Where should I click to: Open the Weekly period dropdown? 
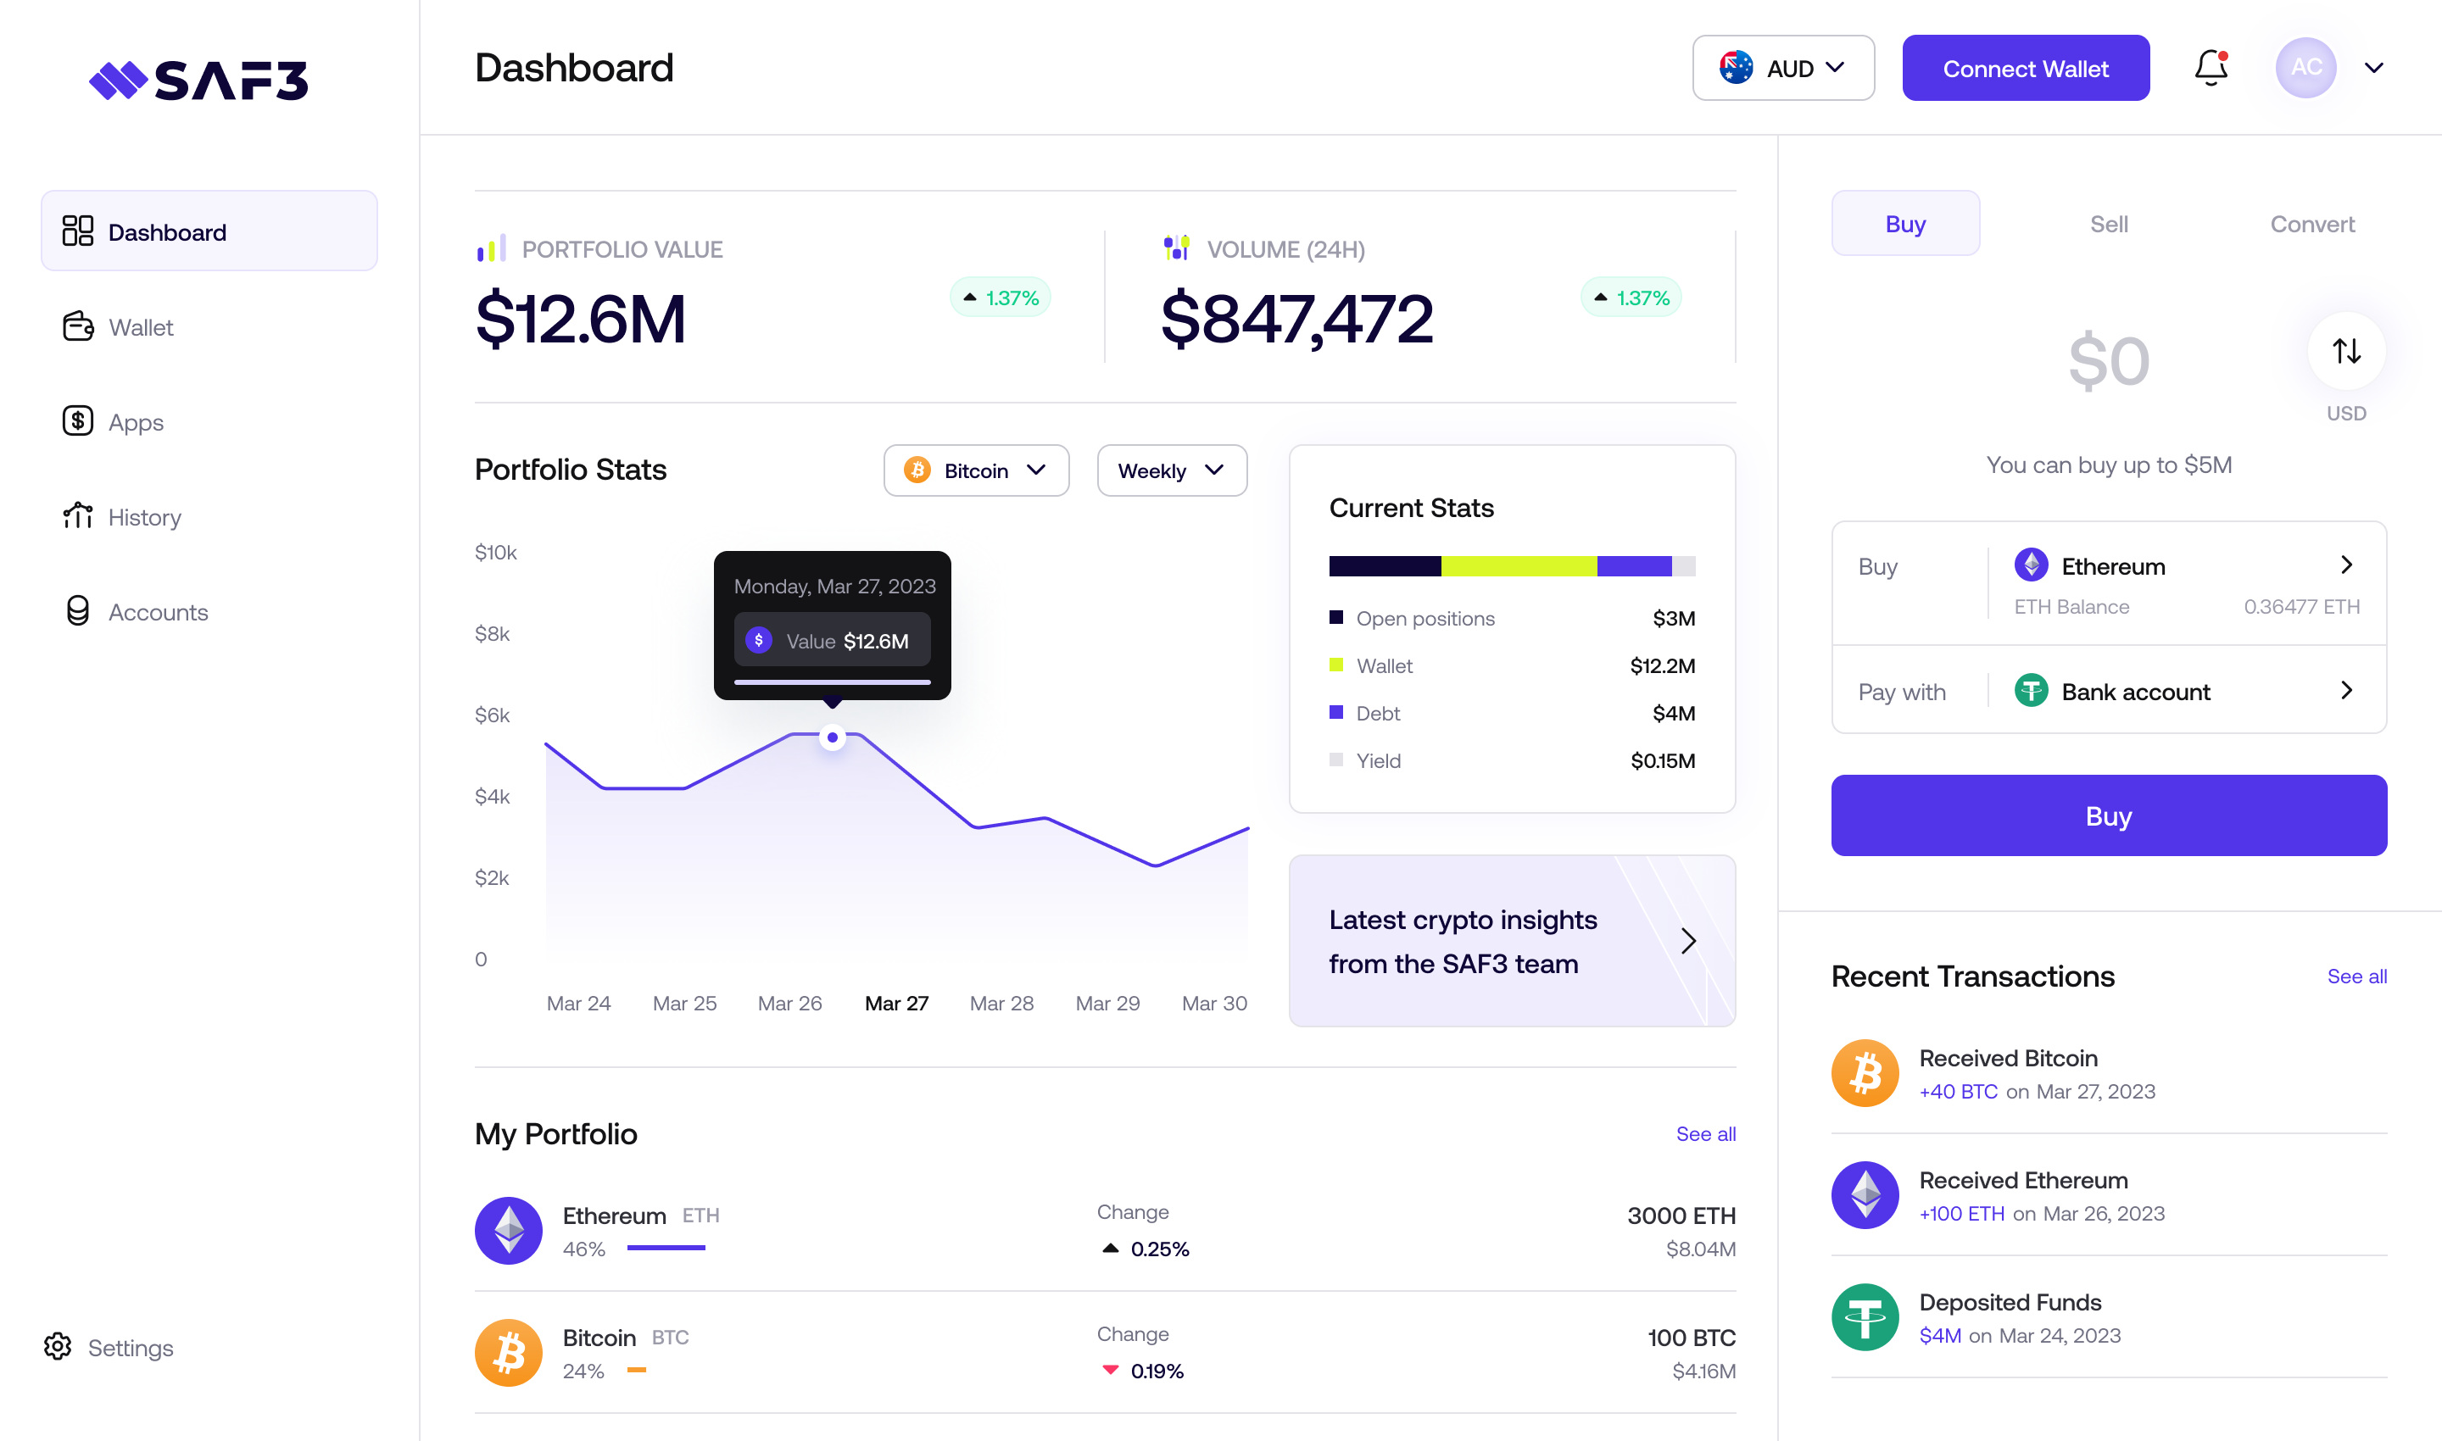(1172, 470)
